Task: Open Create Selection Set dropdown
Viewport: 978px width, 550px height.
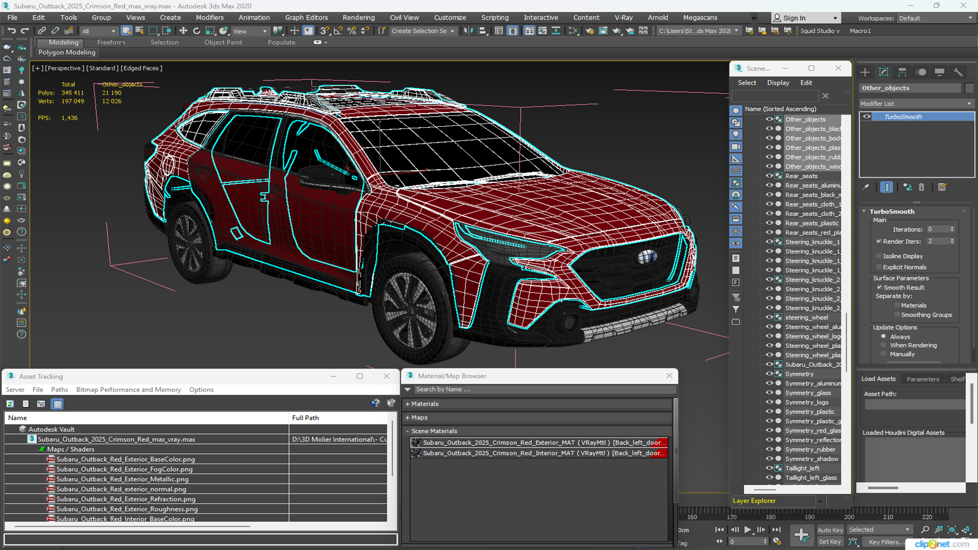Action: click(423, 31)
